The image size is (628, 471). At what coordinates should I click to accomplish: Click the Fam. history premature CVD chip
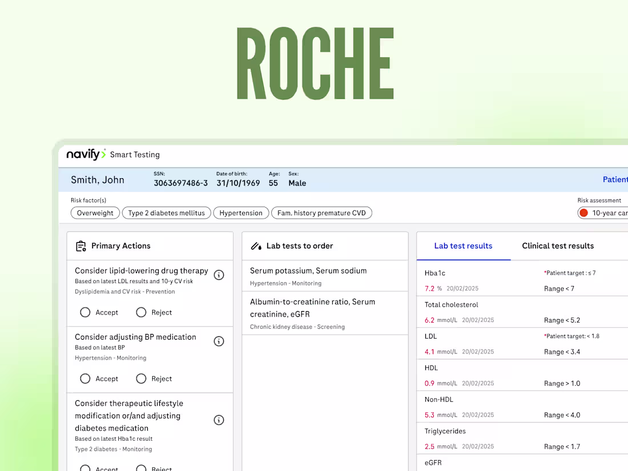click(x=321, y=212)
